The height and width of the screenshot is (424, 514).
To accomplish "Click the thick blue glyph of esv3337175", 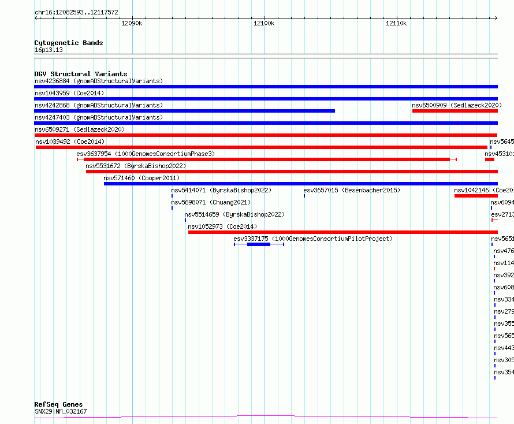I will click(x=259, y=244).
